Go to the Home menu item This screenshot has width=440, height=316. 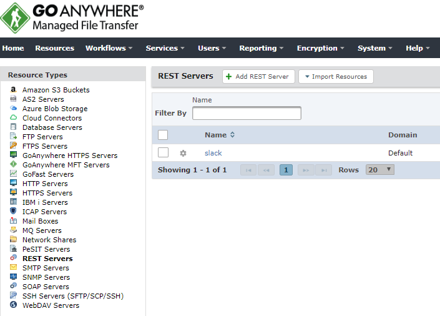(x=13, y=48)
